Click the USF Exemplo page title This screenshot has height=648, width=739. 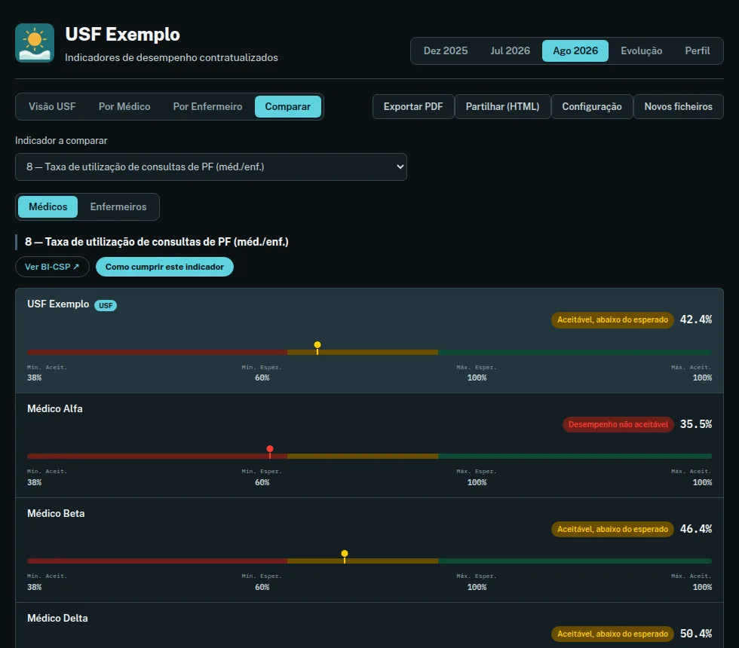coord(122,35)
